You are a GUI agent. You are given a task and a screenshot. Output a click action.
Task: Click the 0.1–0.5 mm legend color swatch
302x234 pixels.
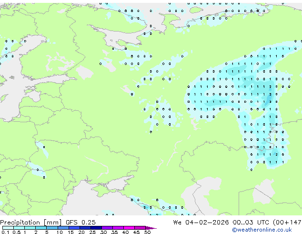pos(8,228)
